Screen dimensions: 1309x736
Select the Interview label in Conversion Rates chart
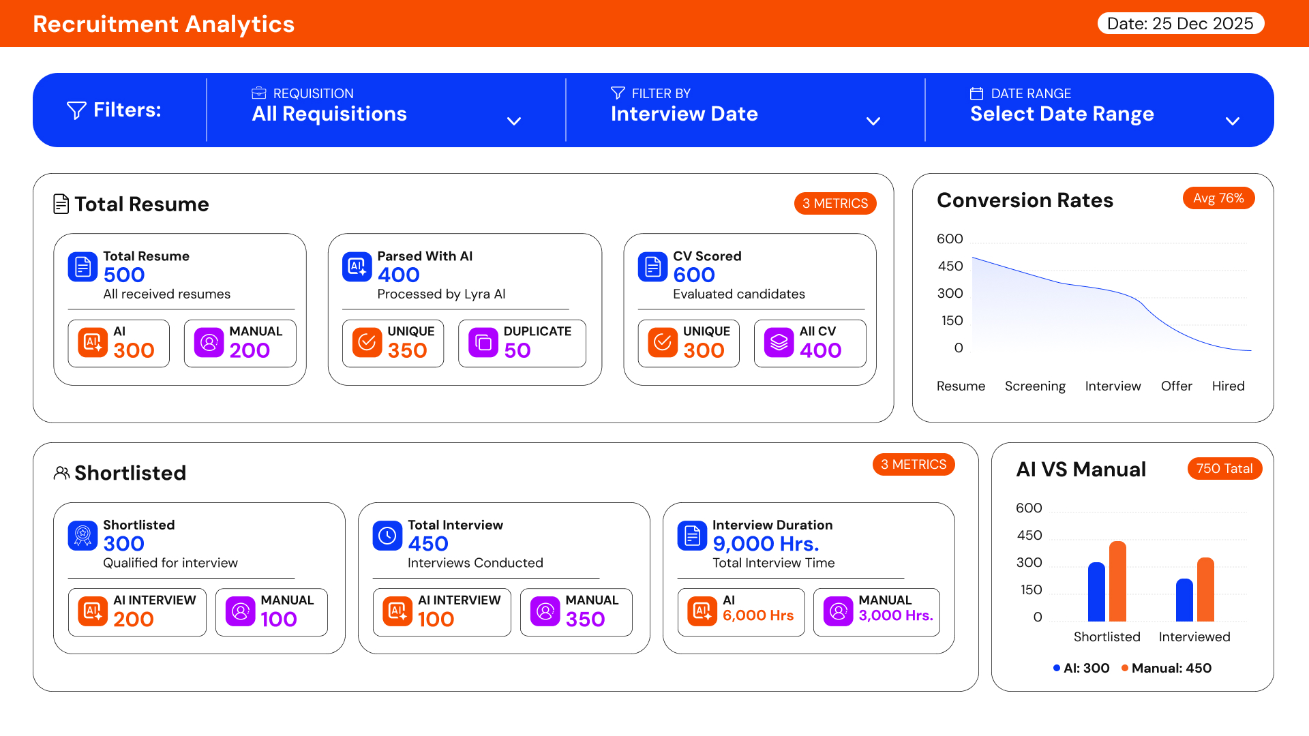[1113, 386]
